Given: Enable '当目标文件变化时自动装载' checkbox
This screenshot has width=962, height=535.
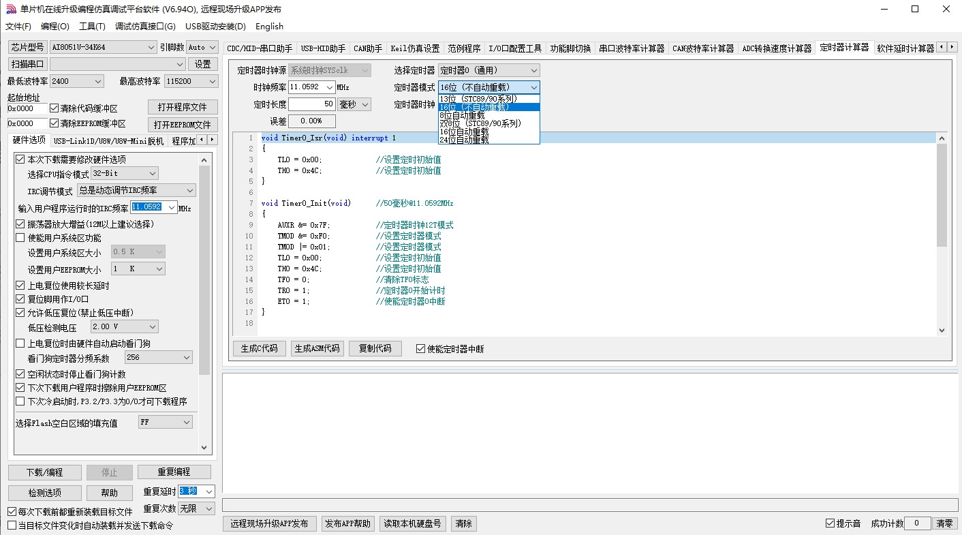Looking at the screenshot, I should [12, 525].
